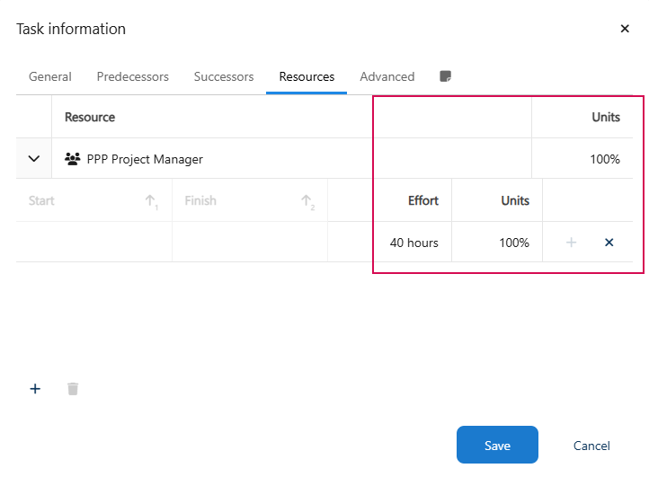
Task: Remove the assignment row with X icon
Action: pos(609,243)
